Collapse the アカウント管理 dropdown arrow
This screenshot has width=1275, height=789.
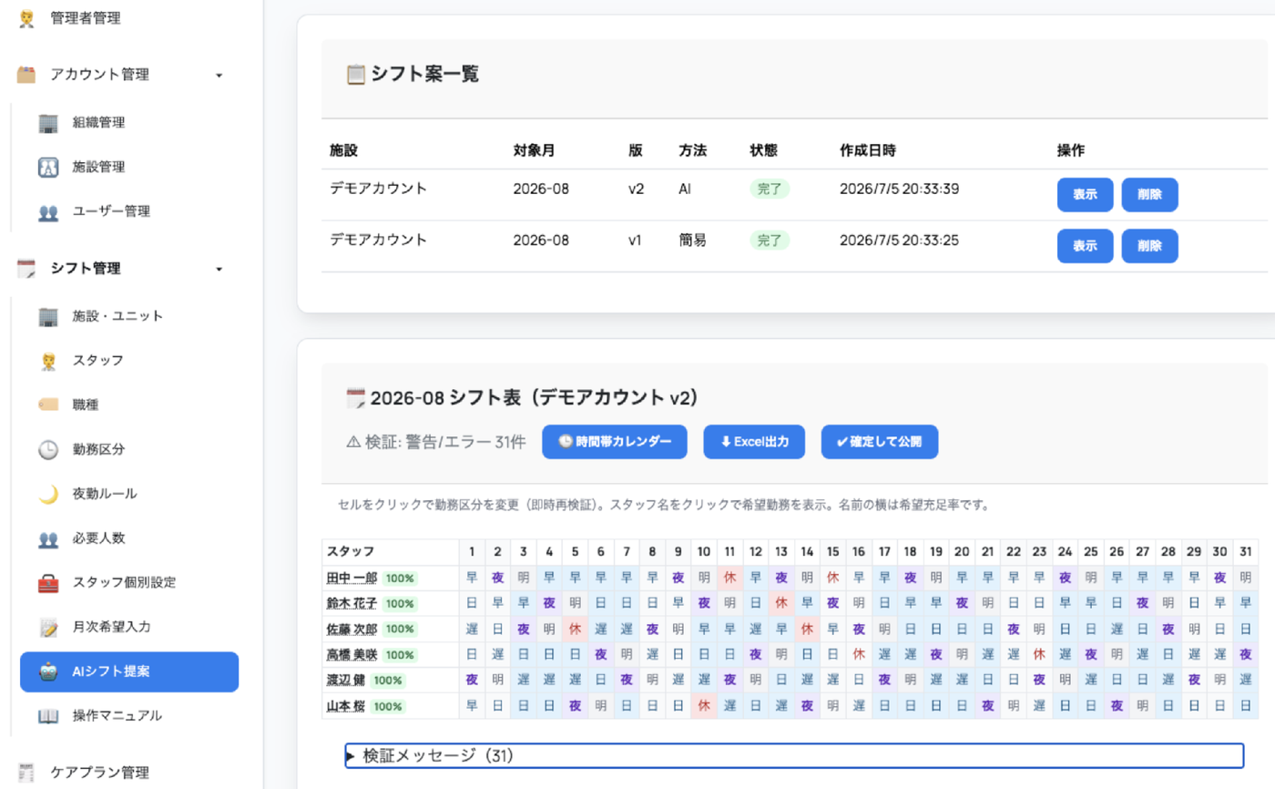219,76
